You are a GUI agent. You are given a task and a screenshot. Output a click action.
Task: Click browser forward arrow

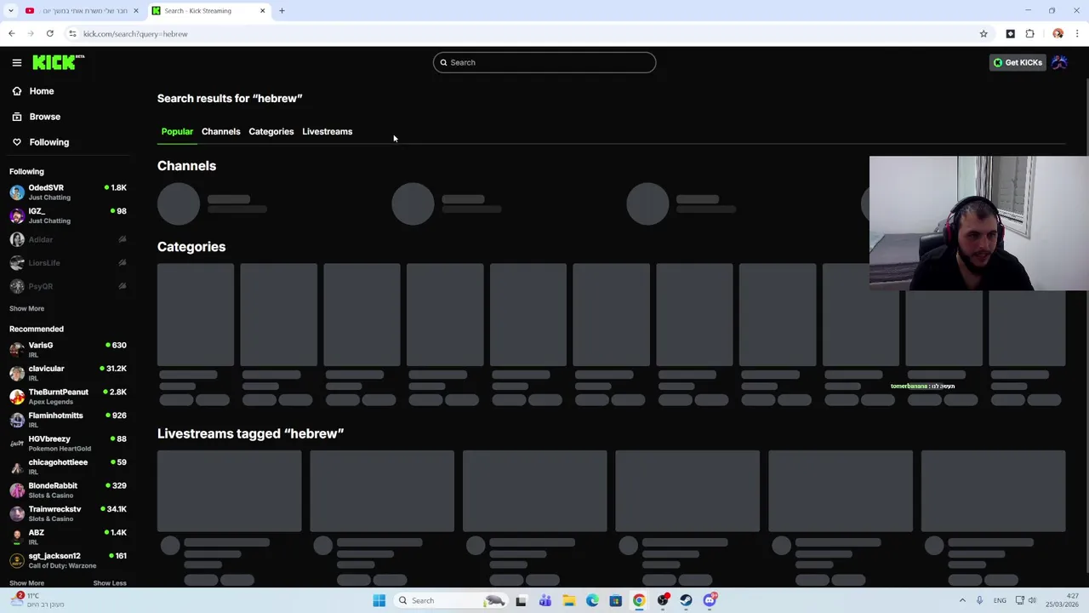tap(31, 33)
